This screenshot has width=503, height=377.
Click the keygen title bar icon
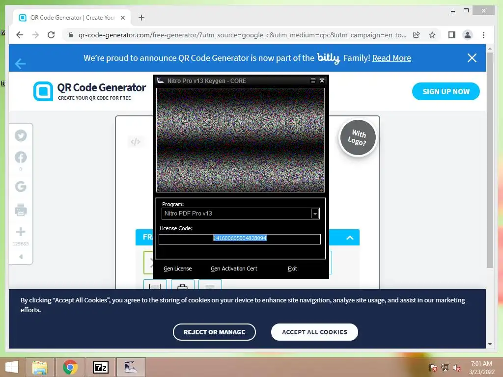161,81
